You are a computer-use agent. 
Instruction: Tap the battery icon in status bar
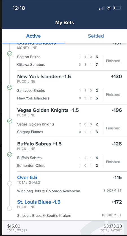coord(117,8)
